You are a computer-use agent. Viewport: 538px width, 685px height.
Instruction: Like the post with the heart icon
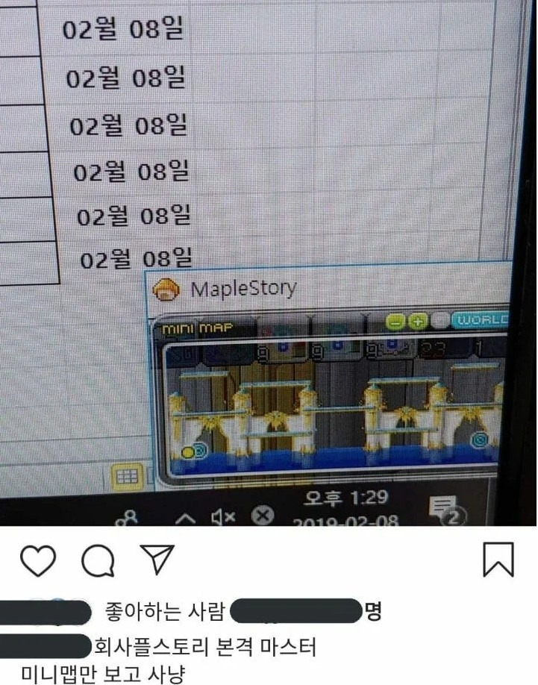[38, 560]
